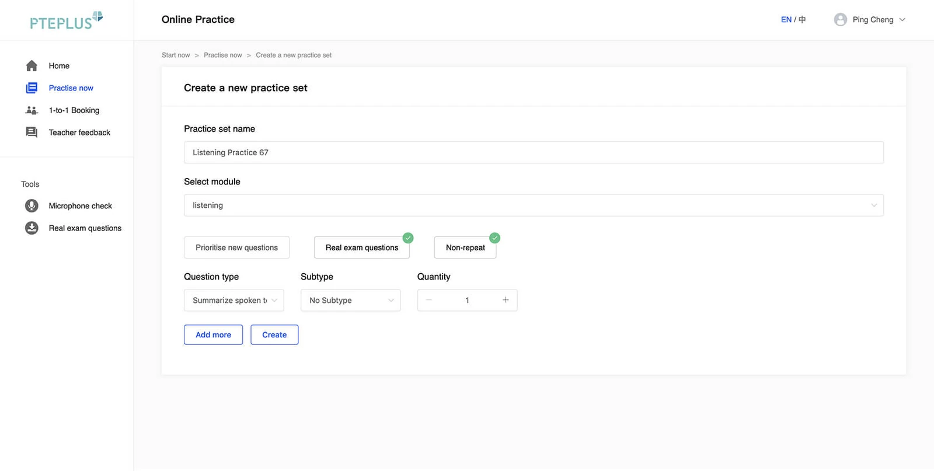
Task: Toggle the Non-repeat option
Action: 465,247
